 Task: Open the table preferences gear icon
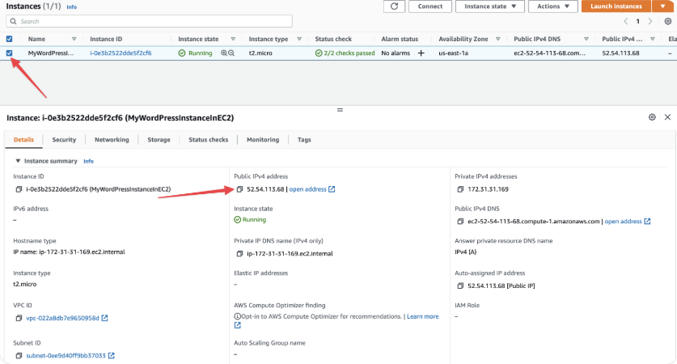click(668, 21)
